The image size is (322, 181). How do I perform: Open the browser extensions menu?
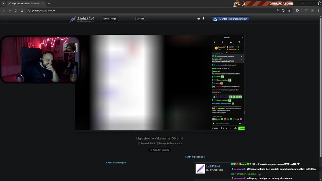(297, 11)
